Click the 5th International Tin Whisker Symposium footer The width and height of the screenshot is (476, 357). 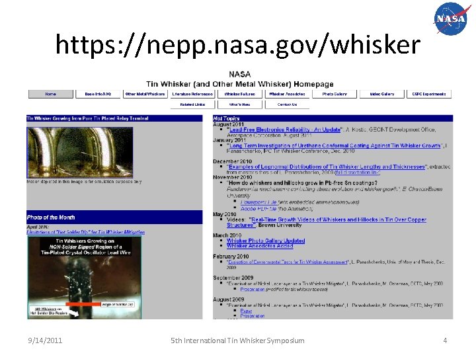tap(237, 340)
